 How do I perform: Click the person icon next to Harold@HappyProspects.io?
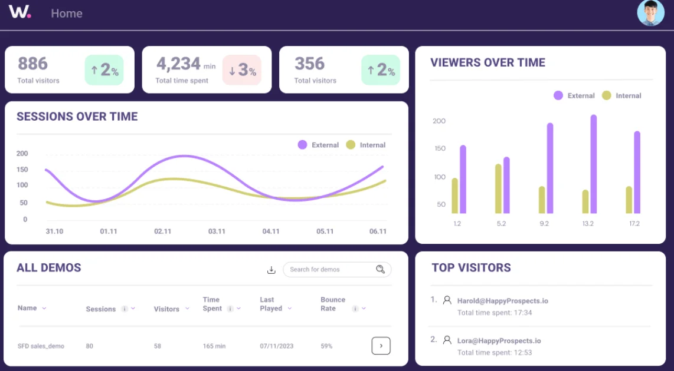449,300
